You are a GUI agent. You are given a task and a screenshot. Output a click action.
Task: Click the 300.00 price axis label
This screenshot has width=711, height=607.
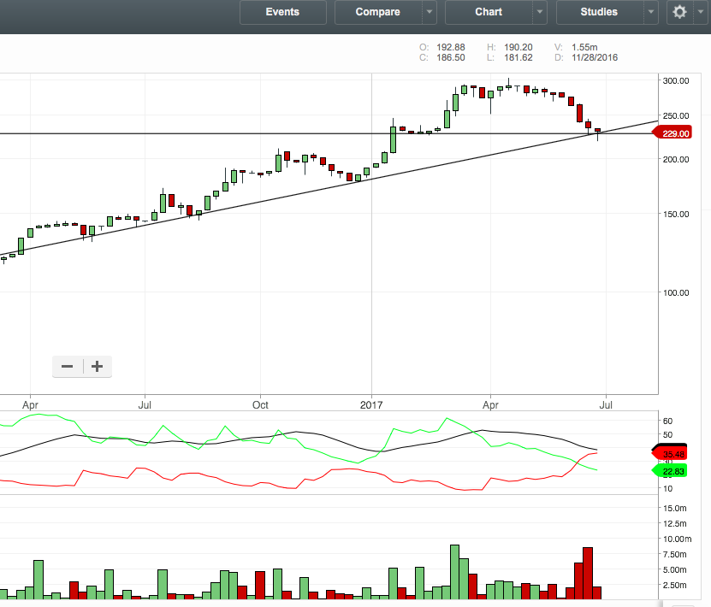677,80
